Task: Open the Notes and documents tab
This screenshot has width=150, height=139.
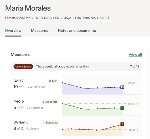Action: (x=77, y=31)
